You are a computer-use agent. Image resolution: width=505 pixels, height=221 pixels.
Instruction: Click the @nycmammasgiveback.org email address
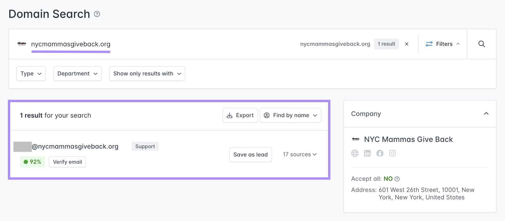[x=75, y=146]
